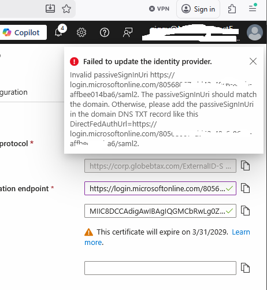This screenshot has height=290, width=267.
Task: Toggle the browser VPN indicator
Action: click(159, 9)
